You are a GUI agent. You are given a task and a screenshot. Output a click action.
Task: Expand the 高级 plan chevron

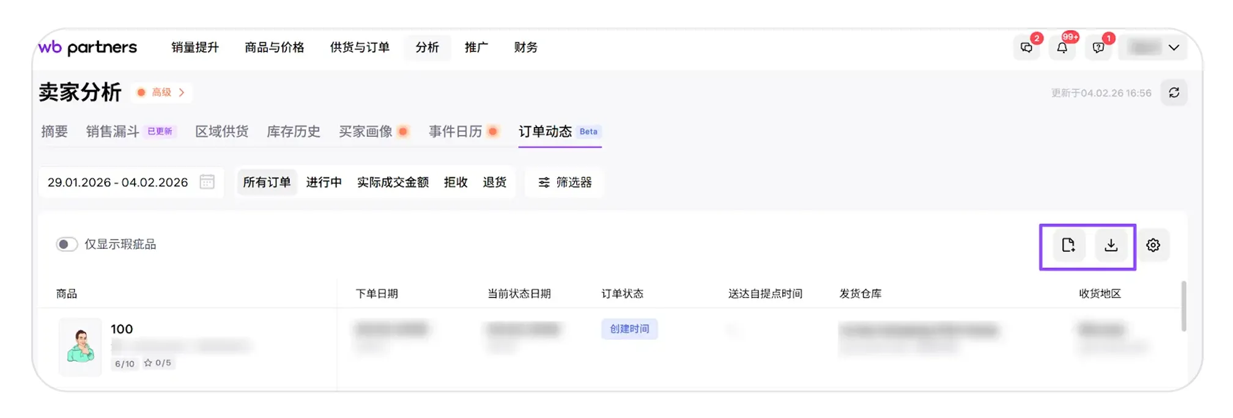tap(182, 92)
